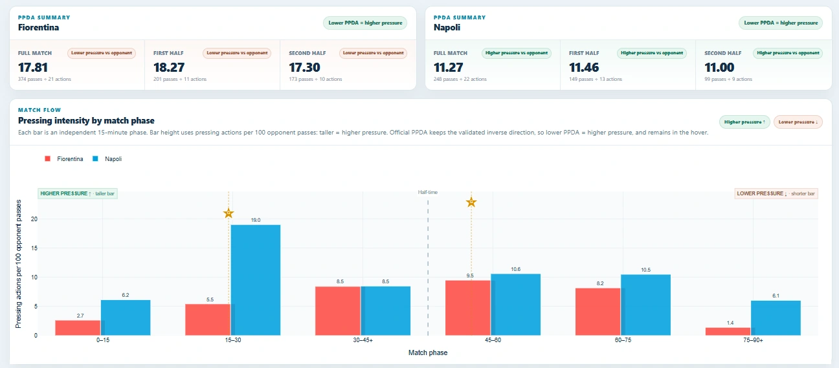Click the star marker in the 45–60 phase

pyautogui.click(x=471, y=202)
